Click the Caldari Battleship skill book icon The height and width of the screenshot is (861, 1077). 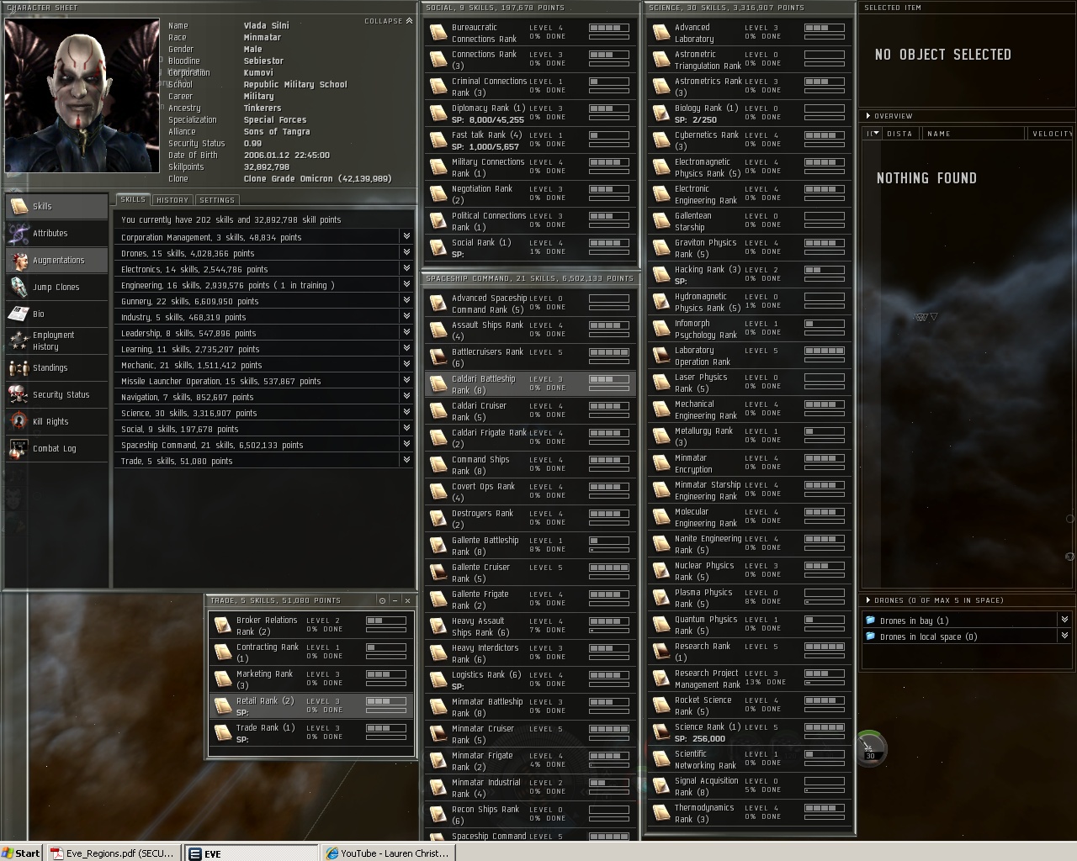438,384
